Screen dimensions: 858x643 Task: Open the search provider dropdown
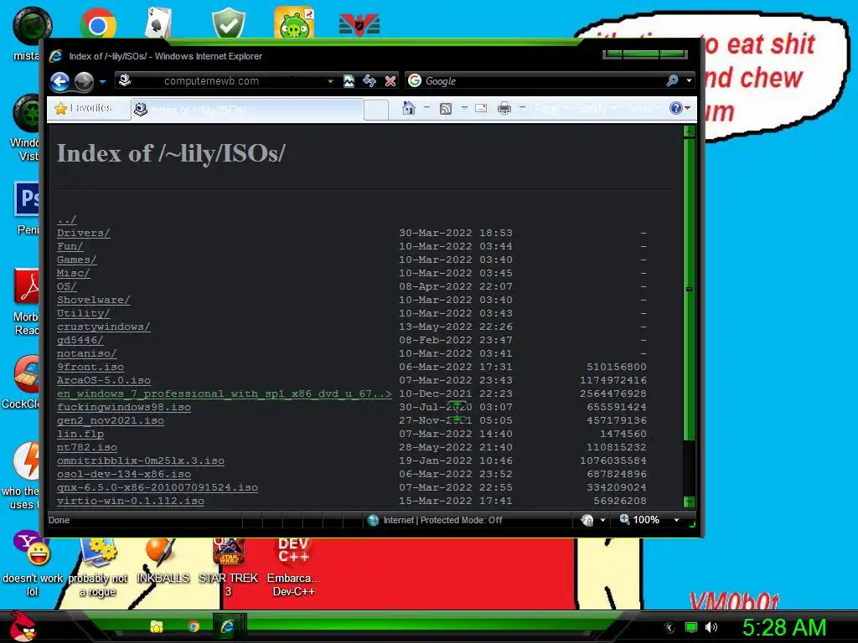[x=689, y=81]
